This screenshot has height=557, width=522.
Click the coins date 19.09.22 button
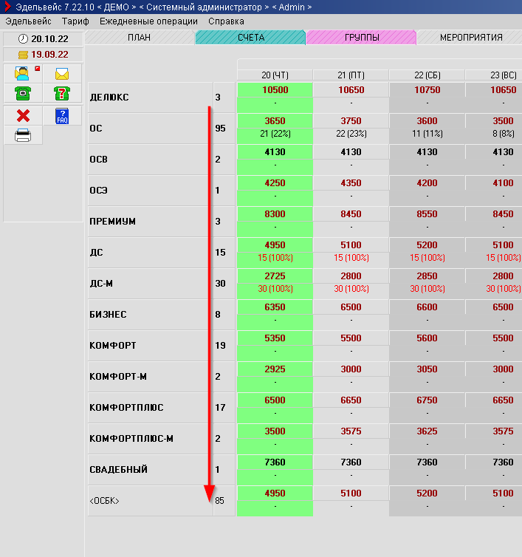tap(44, 55)
